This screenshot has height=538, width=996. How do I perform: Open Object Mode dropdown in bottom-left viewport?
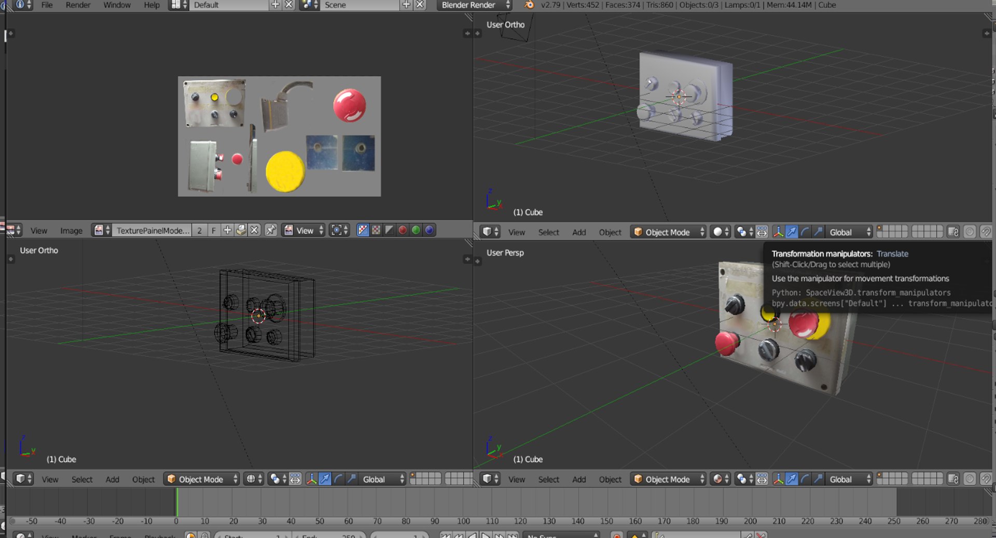tap(201, 479)
